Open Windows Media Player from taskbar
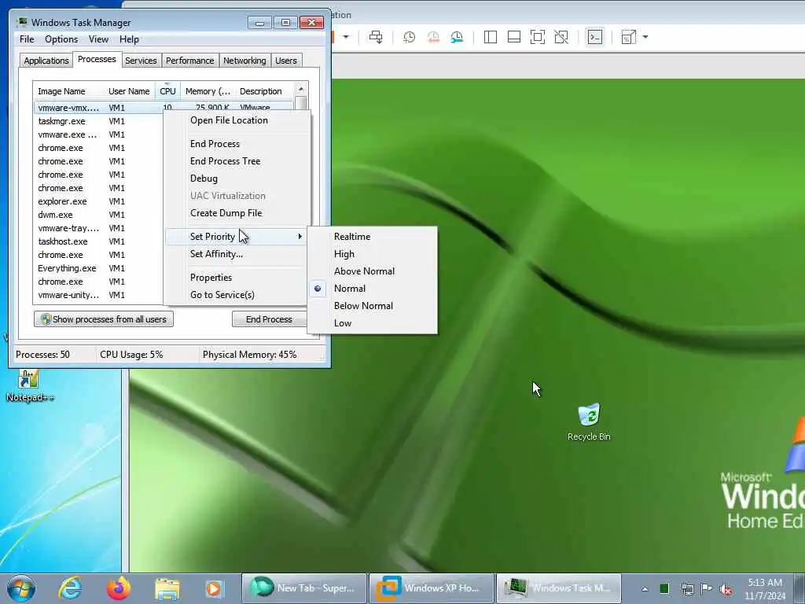Image resolution: width=805 pixels, height=604 pixels. pyautogui.click(x=214, y=588)
